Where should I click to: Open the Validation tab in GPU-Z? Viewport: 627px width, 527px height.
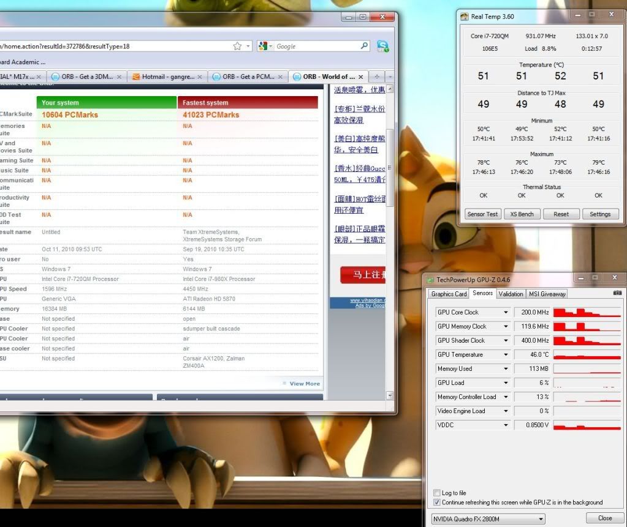(x=511, y=294)
